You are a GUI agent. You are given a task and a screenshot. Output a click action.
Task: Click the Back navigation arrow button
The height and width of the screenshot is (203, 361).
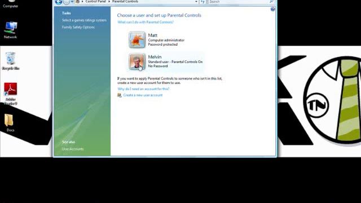(59, 2)
